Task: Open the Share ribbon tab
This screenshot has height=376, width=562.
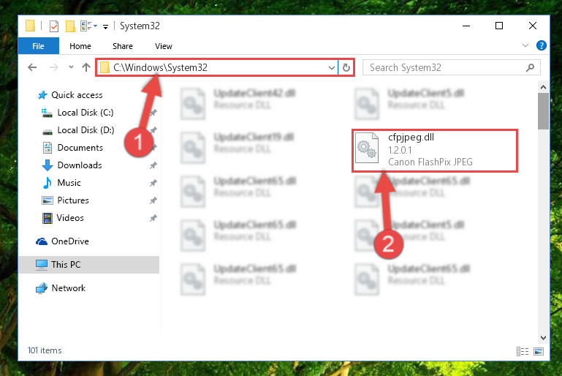Action: tap(123, 46)
